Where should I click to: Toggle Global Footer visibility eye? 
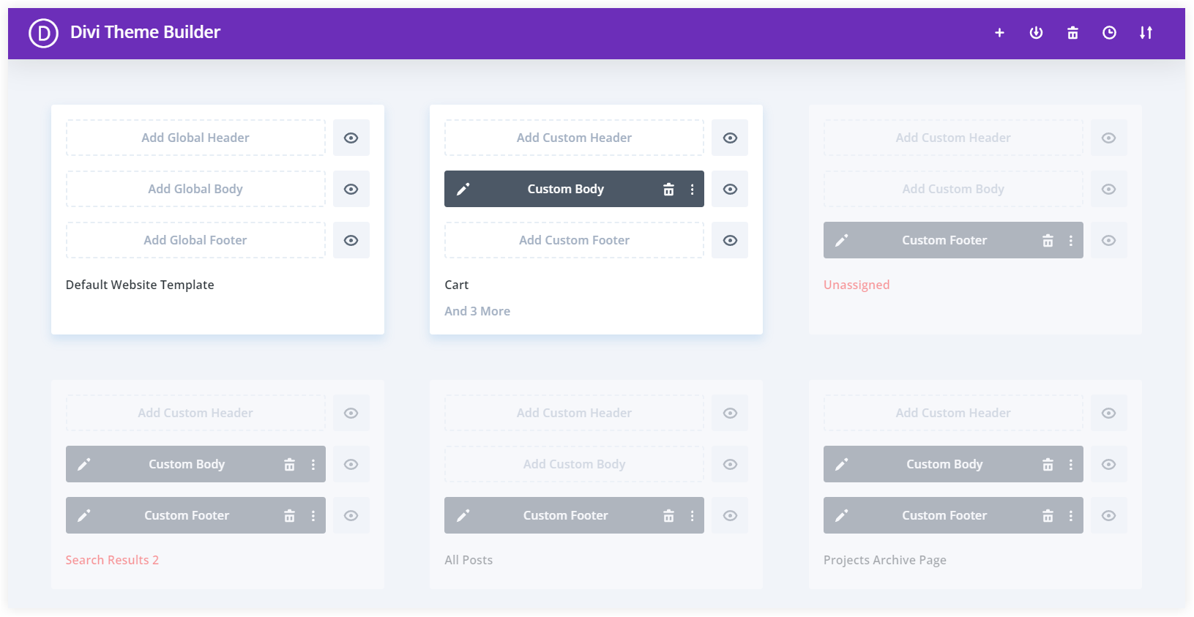point(351,240)
